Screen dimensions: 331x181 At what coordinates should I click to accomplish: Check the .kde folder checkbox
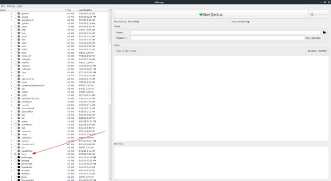[15, 40]
